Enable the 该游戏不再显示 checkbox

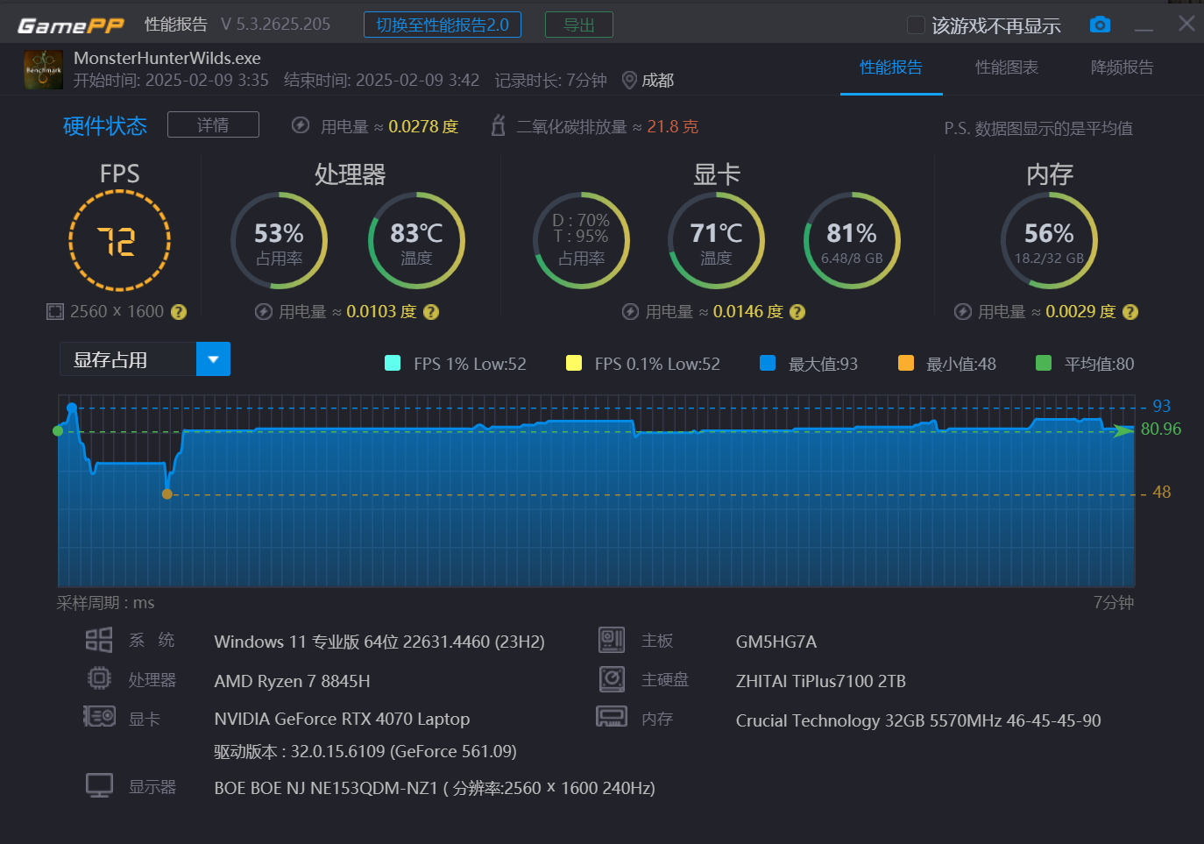pos(916,25)
